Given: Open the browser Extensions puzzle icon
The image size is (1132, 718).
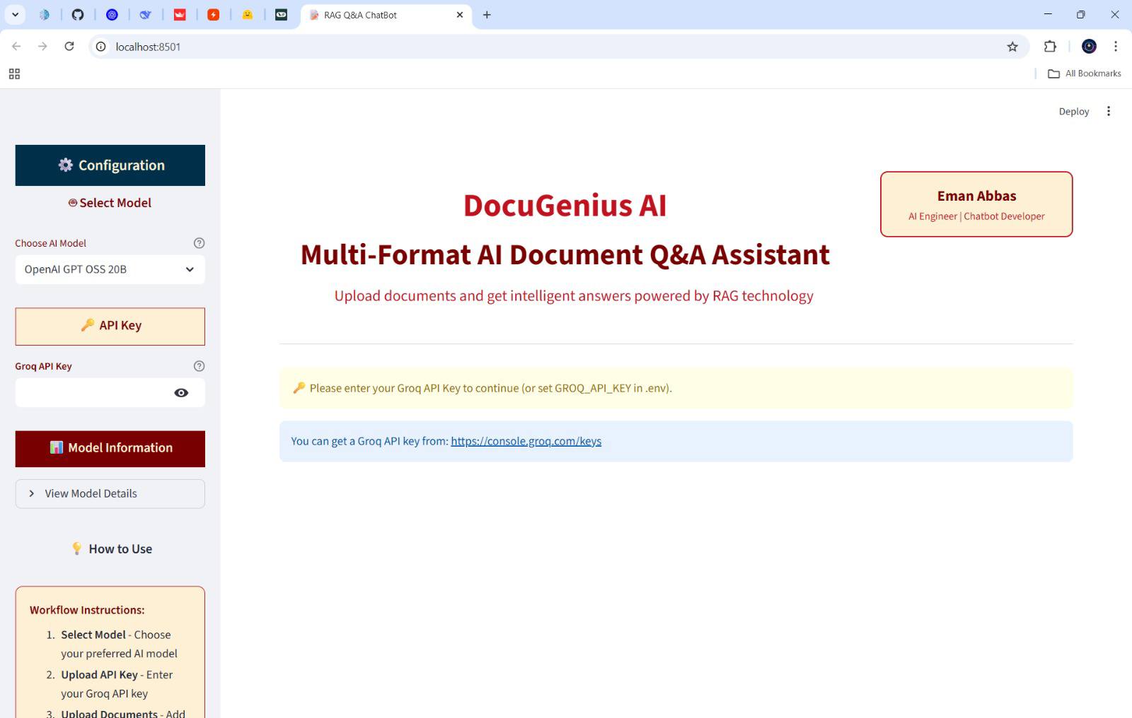Looking at the screenshot, I should pyautogui.click(x=1050, y=47).
